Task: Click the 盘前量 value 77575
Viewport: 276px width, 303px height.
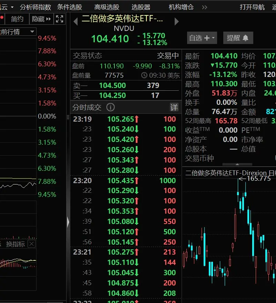Action: coord(114,75)
